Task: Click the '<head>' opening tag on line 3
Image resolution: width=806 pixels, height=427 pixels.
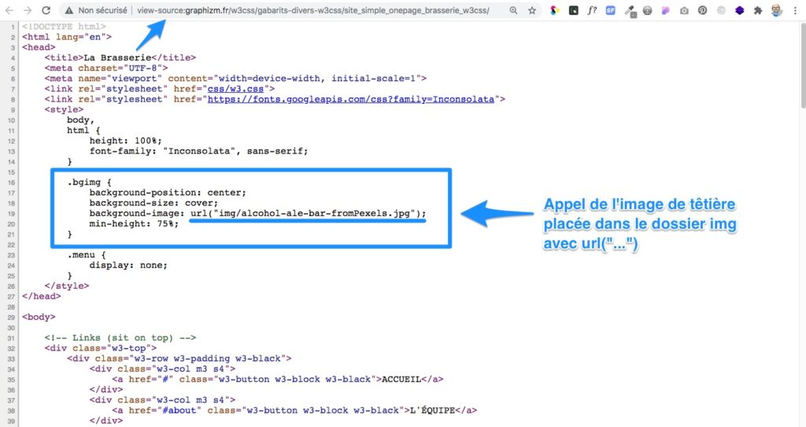Action: click(39, 47)
